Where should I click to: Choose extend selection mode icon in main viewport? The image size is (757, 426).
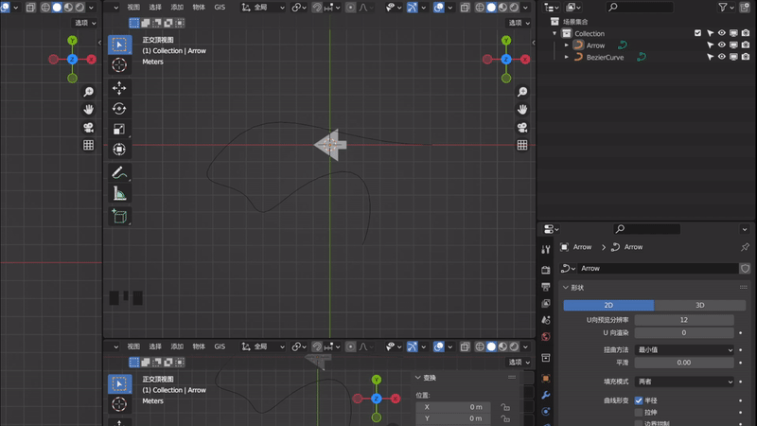pyautogui.click(x=146, y=23)
